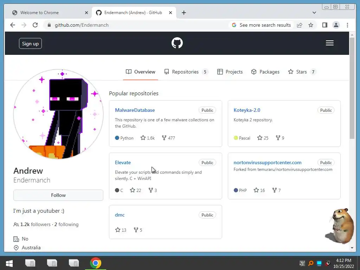Click the magnifier icon in system tray
The height and width of the screenshot is (270, 360).
click(311, 263)
